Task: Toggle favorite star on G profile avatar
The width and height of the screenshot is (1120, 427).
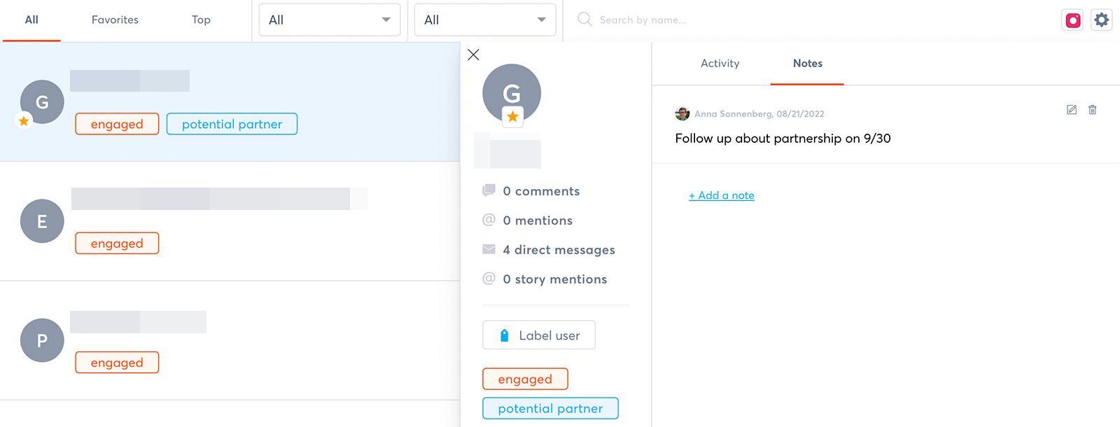Action: [x=512, y=117]
